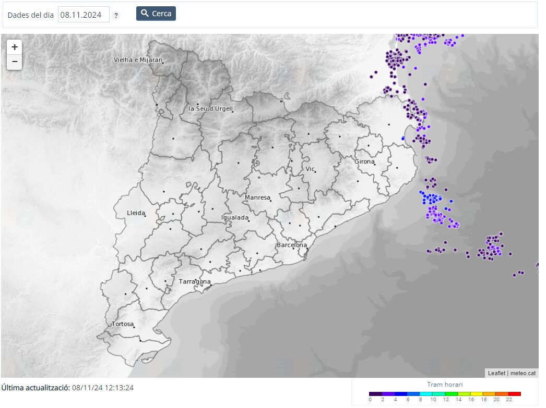Select the red 22-hour legend swatch
This screenshot has width=546, height=408.
pos(515,394)
